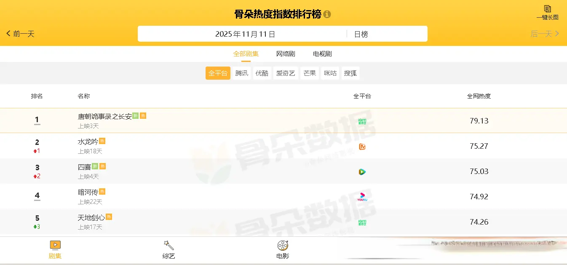Viewport: 567px width, 265px height.
Task: Open the date picker showing 2025年11月11日
Action: (x=245, y=34)
